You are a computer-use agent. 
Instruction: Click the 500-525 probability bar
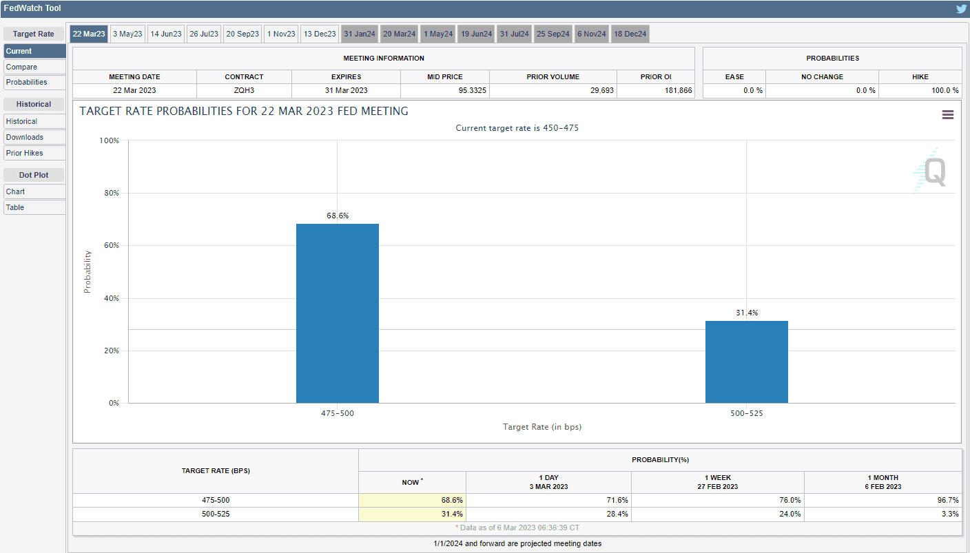point(746,362)
